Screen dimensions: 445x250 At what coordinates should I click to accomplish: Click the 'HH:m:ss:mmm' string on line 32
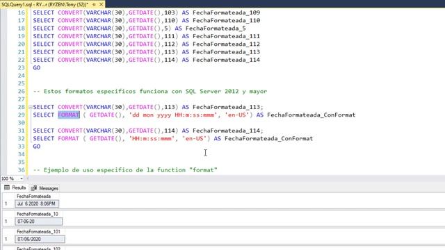pyautogui.click(x=152, y=139)
